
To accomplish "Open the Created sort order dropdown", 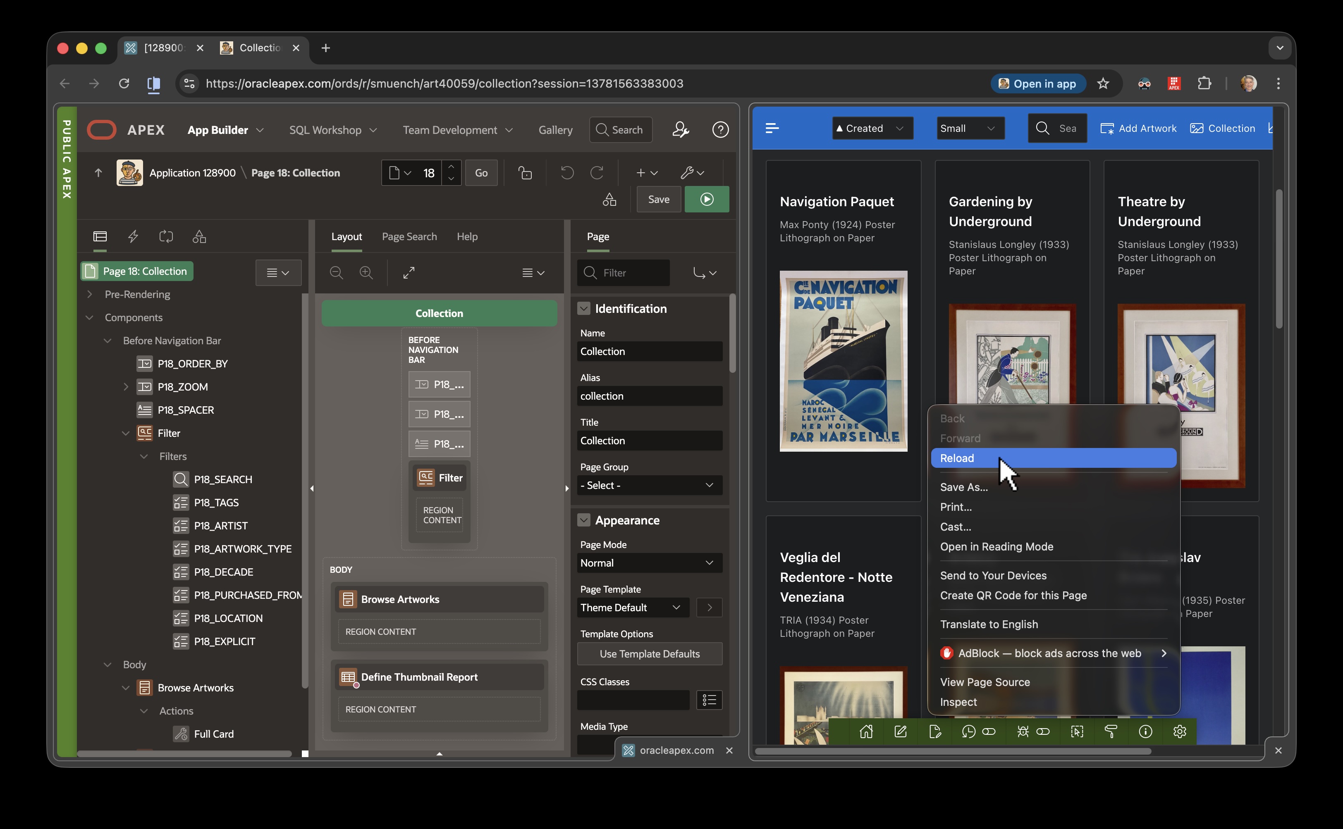I will point(872,128).
